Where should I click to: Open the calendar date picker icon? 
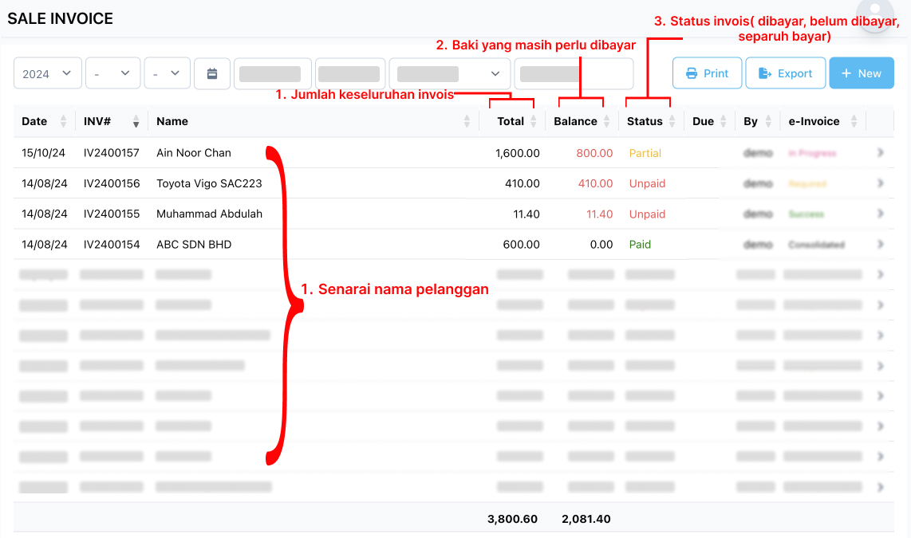(x=212, y=73)
